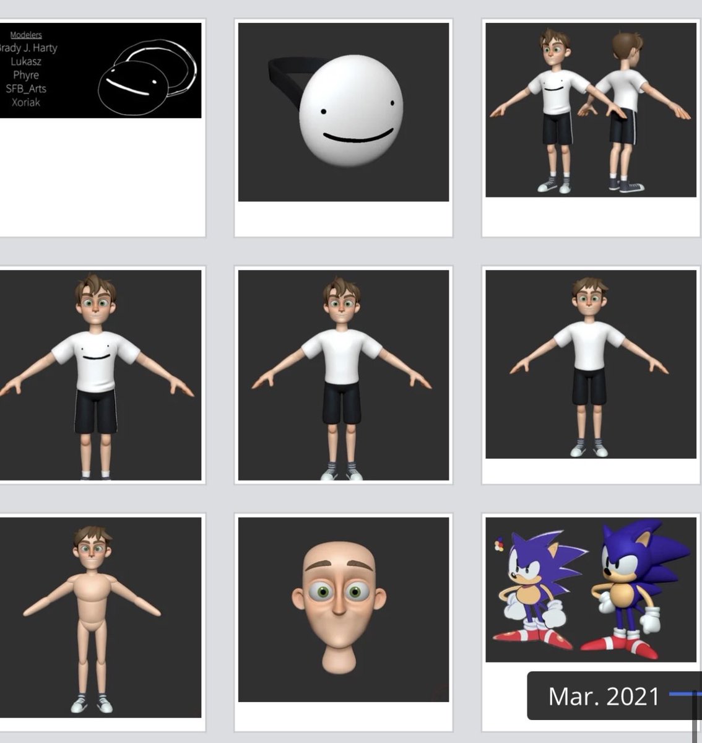Click the 'Phyre' credit text

[26, 75]
